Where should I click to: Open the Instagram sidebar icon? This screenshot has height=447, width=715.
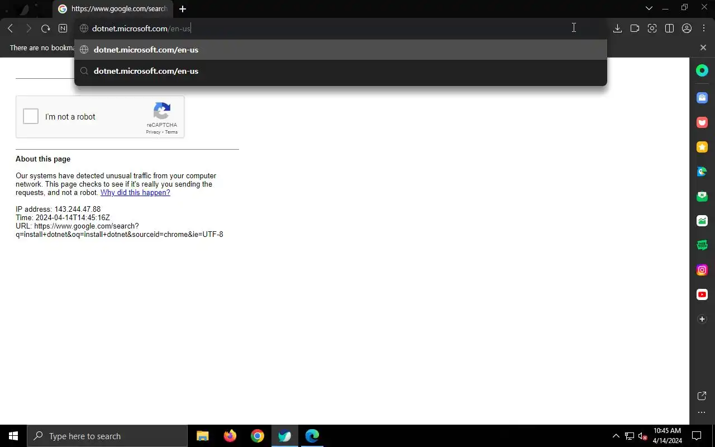[702, 270]
